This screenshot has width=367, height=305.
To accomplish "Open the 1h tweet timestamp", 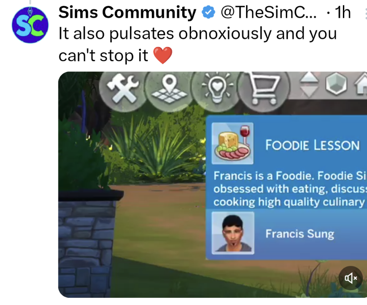I will 342,12.
